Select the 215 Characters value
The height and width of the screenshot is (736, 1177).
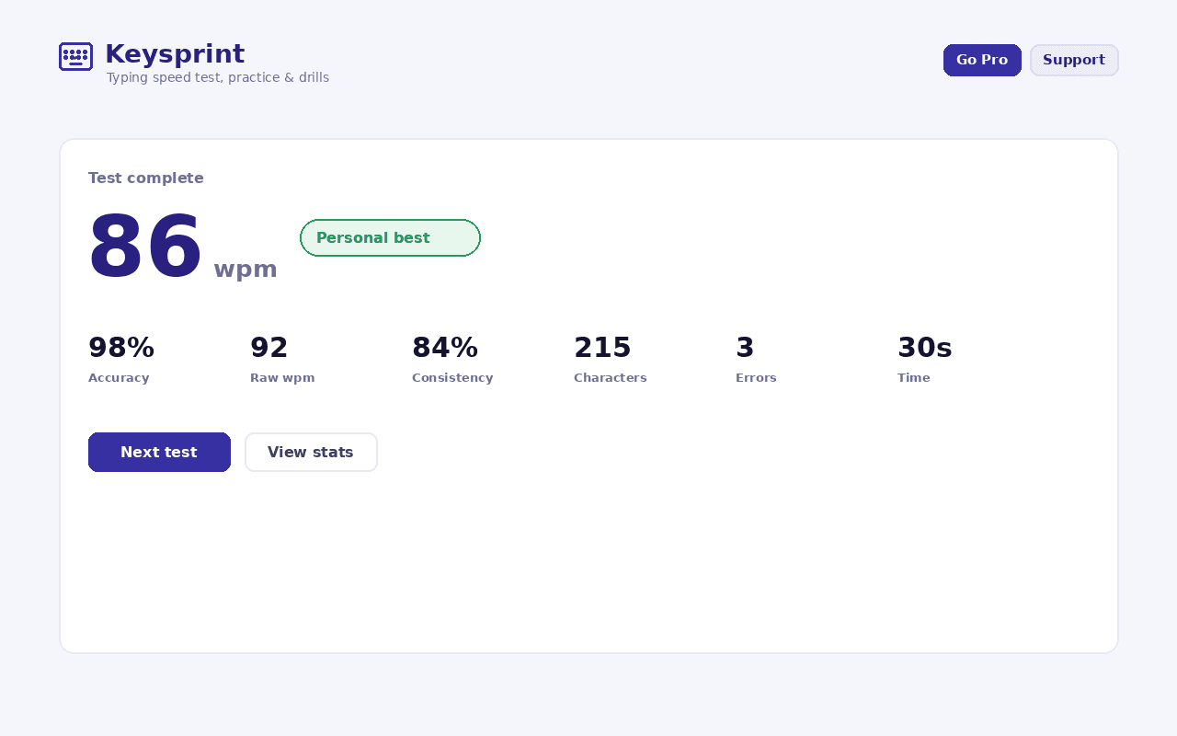point(602,348)
